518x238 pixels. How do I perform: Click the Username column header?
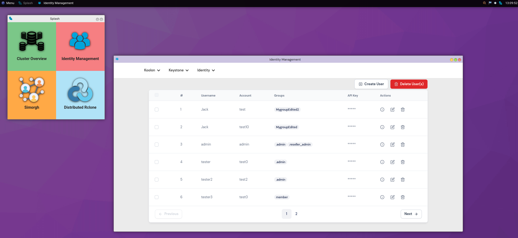click(x=208, y=95)
